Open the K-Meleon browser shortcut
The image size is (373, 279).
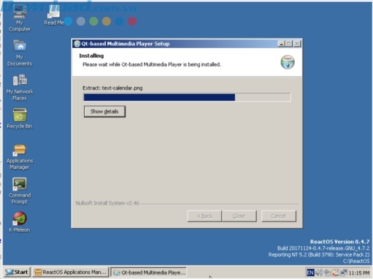pyautogui.click(x=19, y=222)
